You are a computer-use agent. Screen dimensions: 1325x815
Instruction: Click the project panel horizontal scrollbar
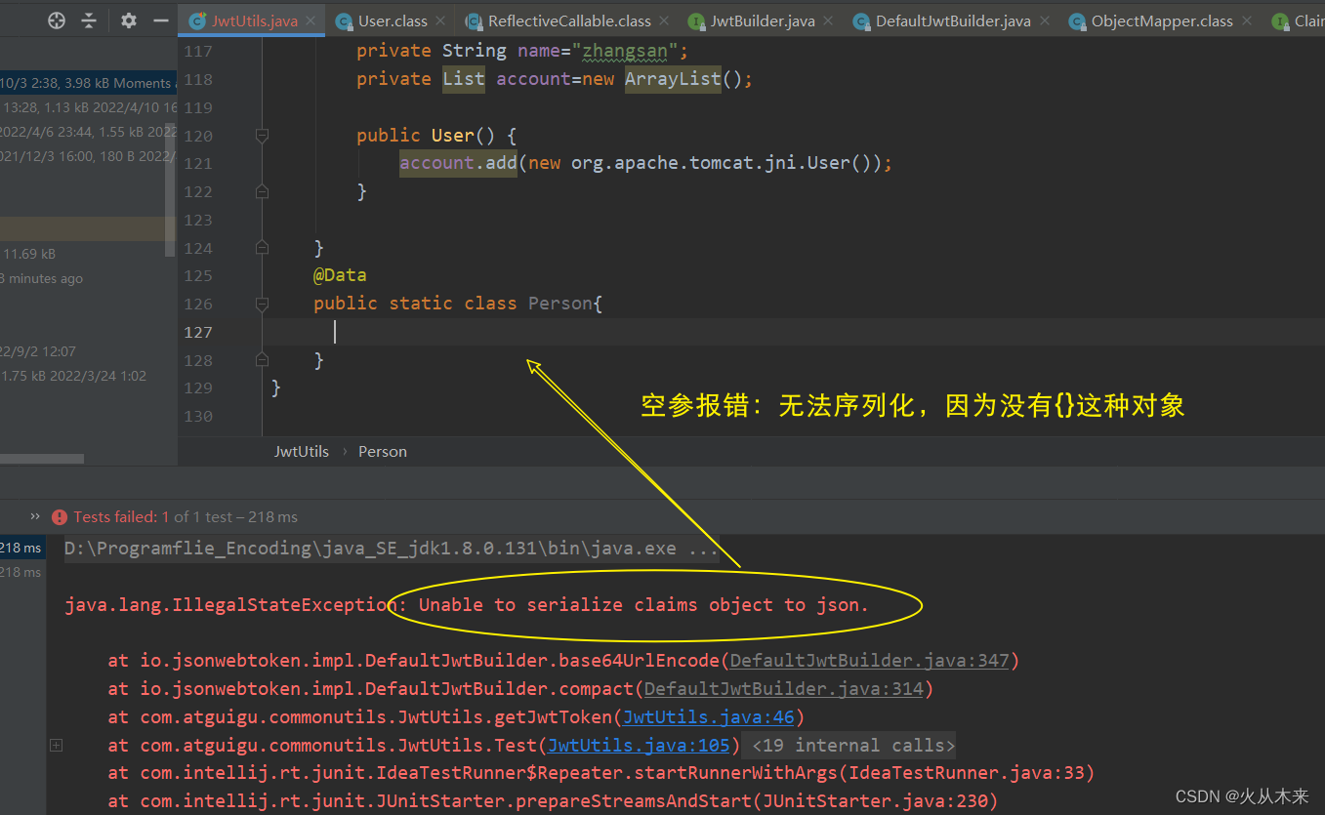pos(42,458)
